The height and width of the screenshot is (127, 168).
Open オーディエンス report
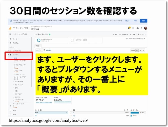[x=19, y=74]
